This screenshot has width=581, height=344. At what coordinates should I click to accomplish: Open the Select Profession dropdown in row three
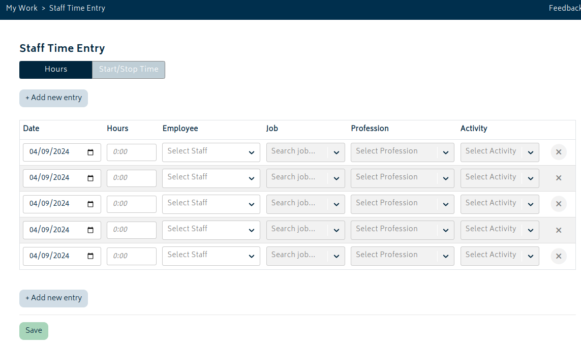[x=402, y=204]
